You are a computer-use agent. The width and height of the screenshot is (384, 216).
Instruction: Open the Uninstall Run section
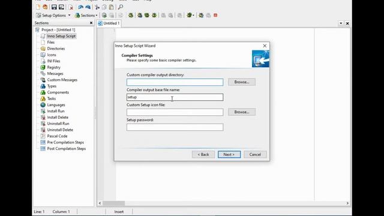58,124
